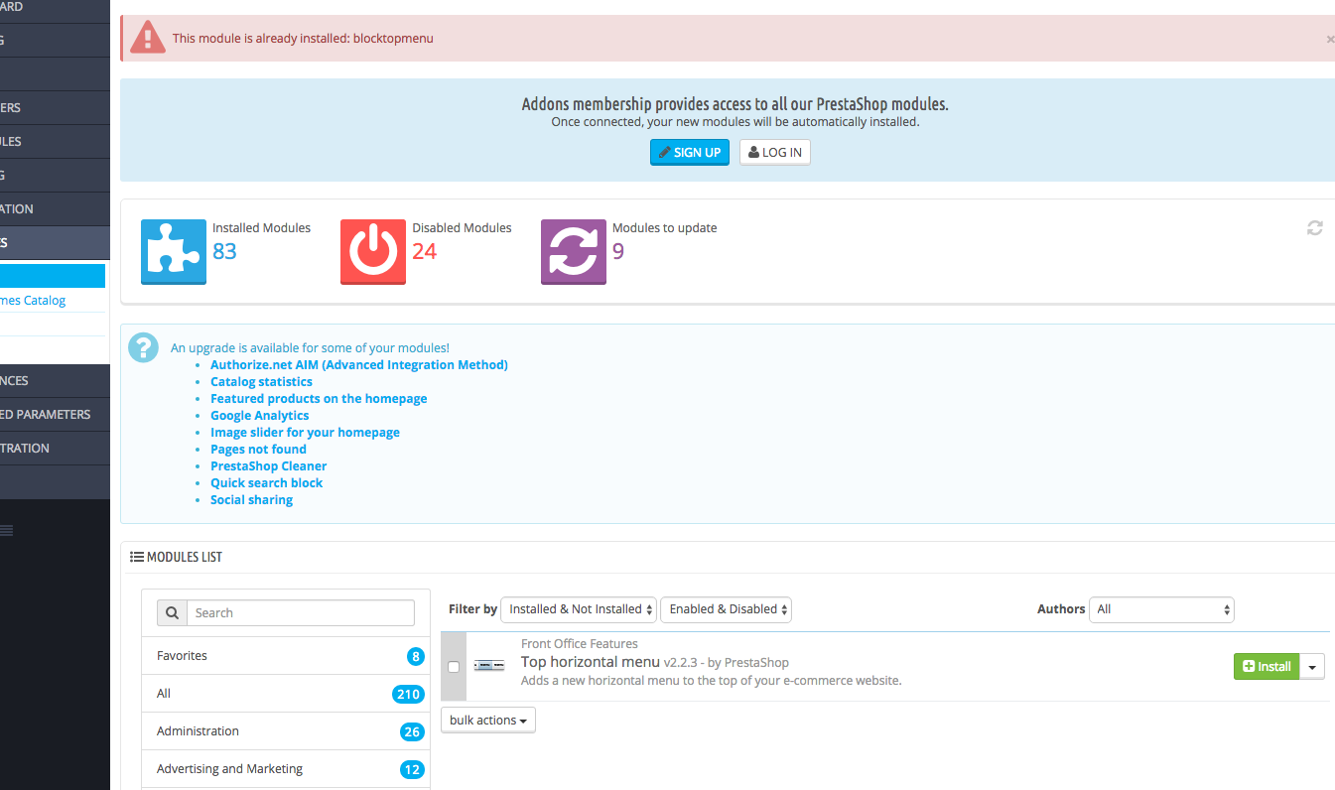Image resolution: width=1335 pixels, height=790 pixels.
Task: Click the Modules to update sync icon
Action: 574,251
